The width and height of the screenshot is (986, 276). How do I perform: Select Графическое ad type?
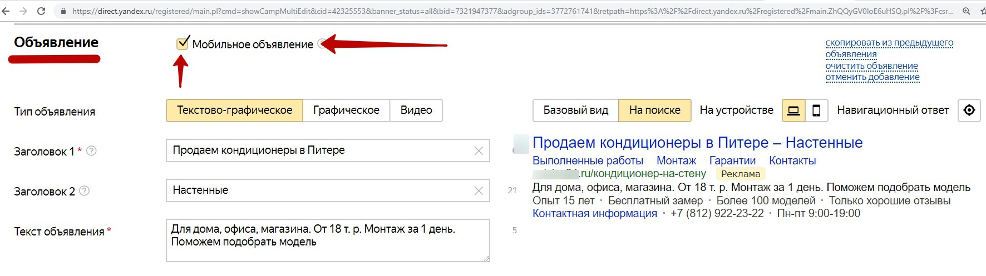(x=346, y=111)
